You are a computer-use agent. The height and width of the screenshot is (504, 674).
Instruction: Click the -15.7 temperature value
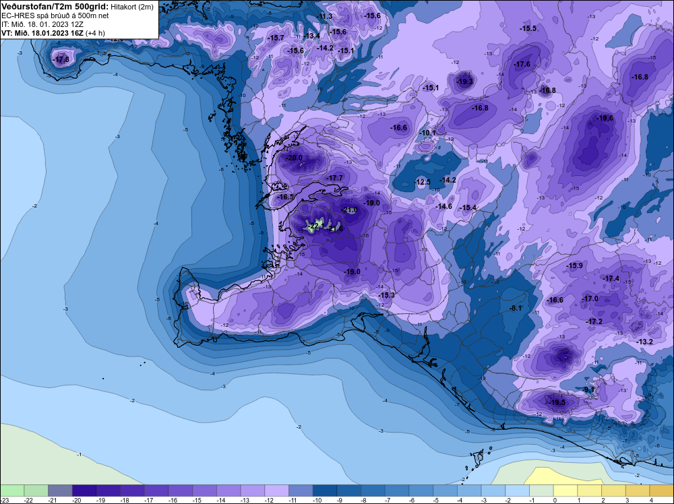(276, 38)
